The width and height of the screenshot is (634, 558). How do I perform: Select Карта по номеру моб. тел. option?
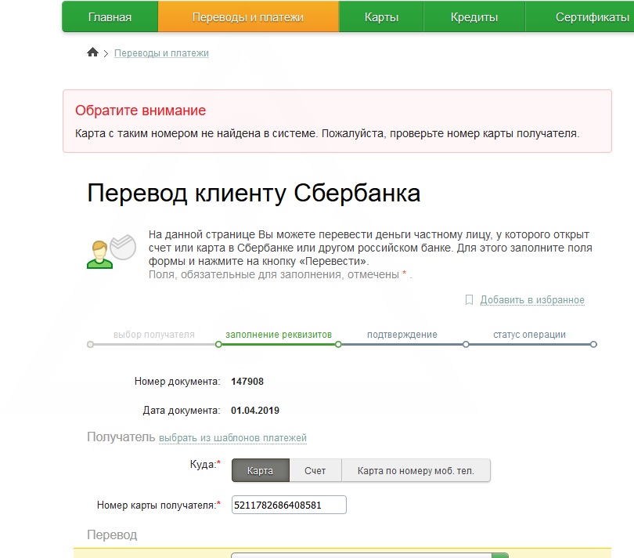416,470
